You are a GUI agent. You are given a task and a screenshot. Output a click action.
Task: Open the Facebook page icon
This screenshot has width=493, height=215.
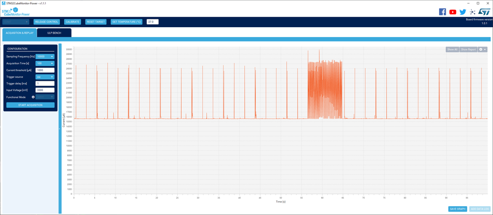[x=442, y=12]
